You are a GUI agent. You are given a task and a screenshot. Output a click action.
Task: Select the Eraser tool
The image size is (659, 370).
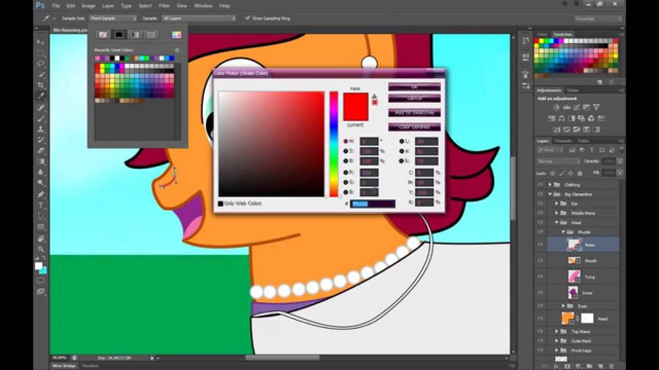click(41, 151)
